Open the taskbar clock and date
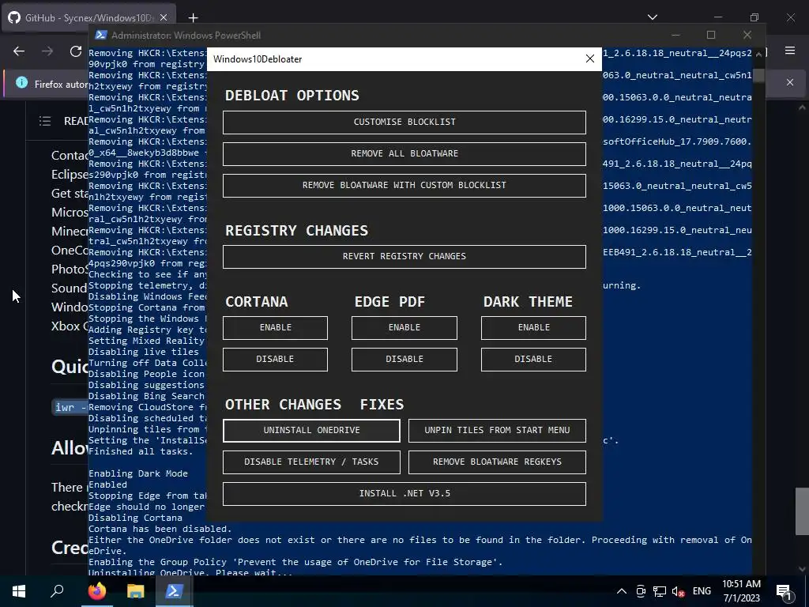 741,591
